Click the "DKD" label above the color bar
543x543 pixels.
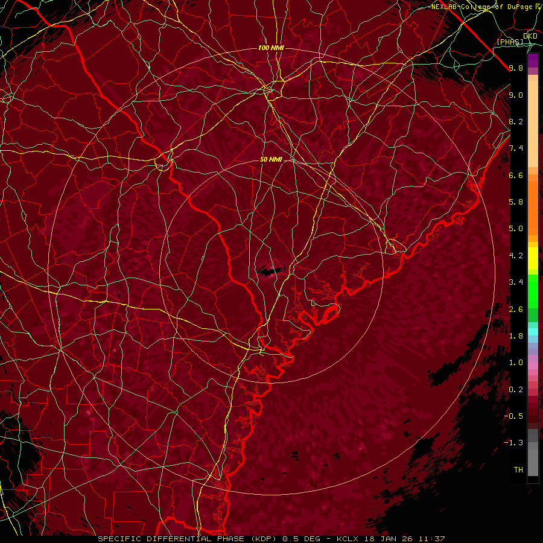coord(530,36)
